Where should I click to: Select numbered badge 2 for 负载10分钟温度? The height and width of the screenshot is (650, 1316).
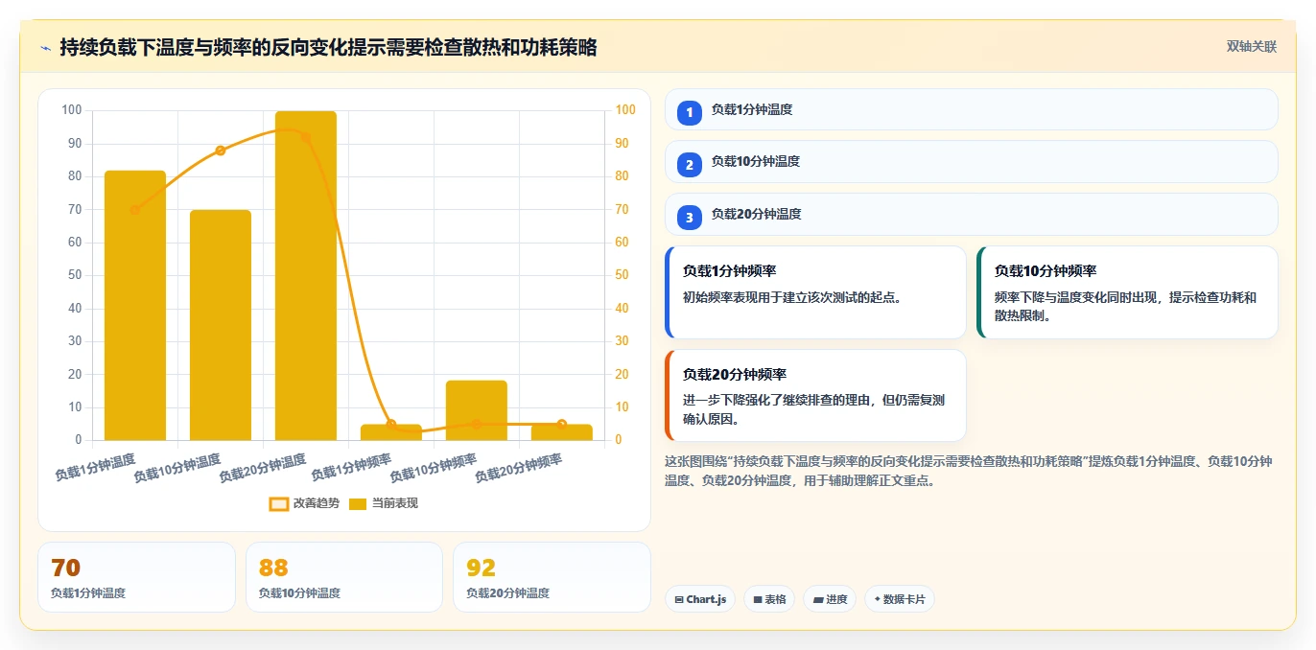click(x=689, y=165)
